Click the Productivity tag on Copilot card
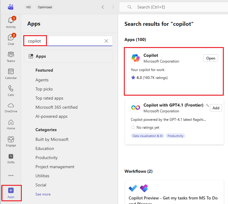 click(176, 136)
